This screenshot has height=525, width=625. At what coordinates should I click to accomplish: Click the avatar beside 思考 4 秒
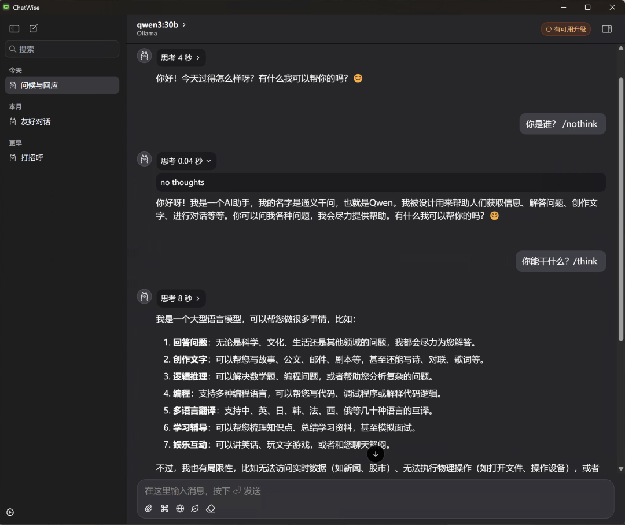pyautogui.click(x=144, y=56)
